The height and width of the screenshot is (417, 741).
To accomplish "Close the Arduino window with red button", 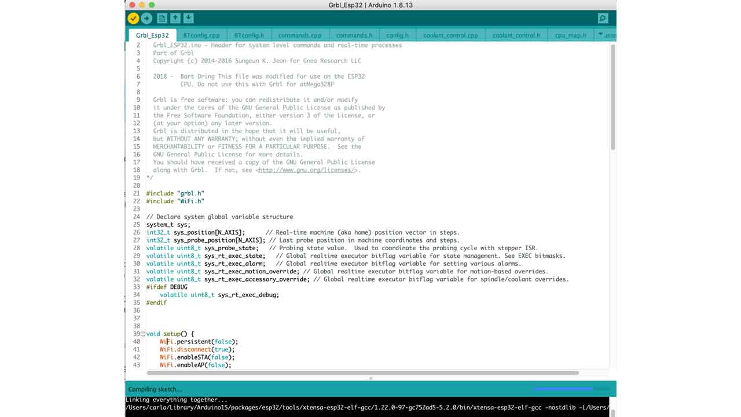I will (x=133, y=5).
